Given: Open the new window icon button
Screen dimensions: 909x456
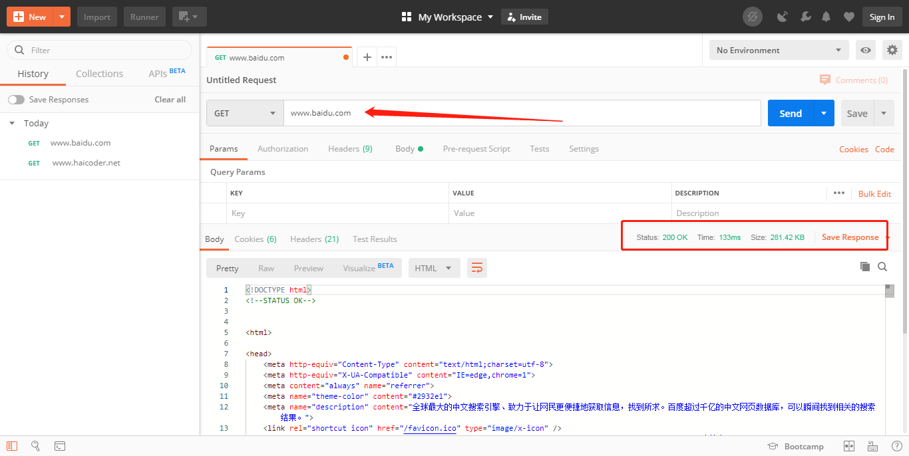Looking at the screenshot, I should tap(190, 17).
